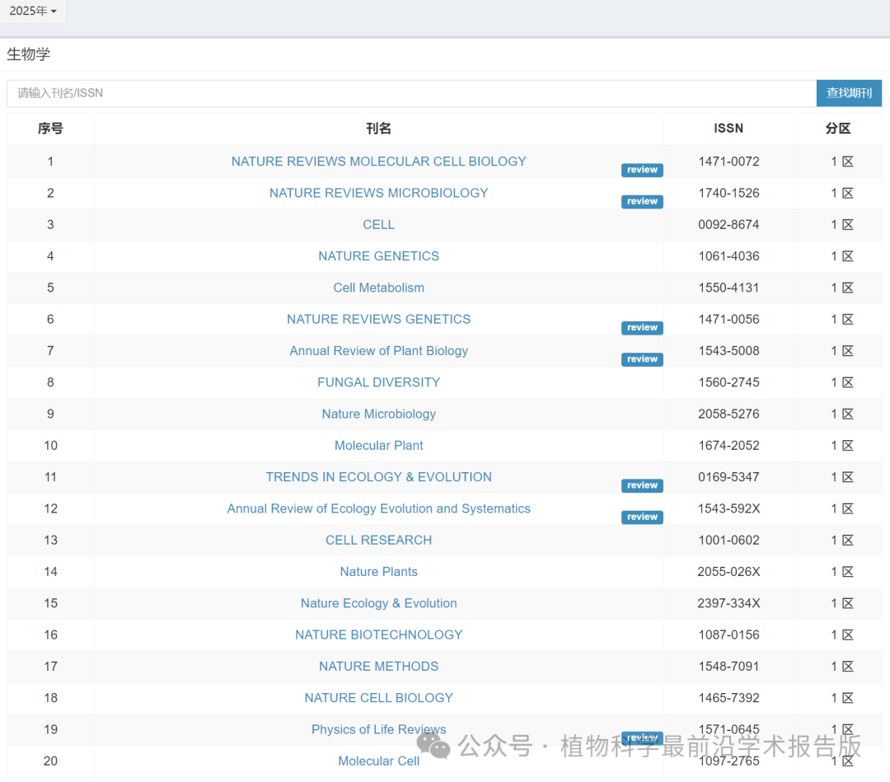Image resolution: width=890 pixels, height=782 pixels.
Task: Click review badge for Nature Reviews Molecular Cell Biology
Action: [642, 170]
